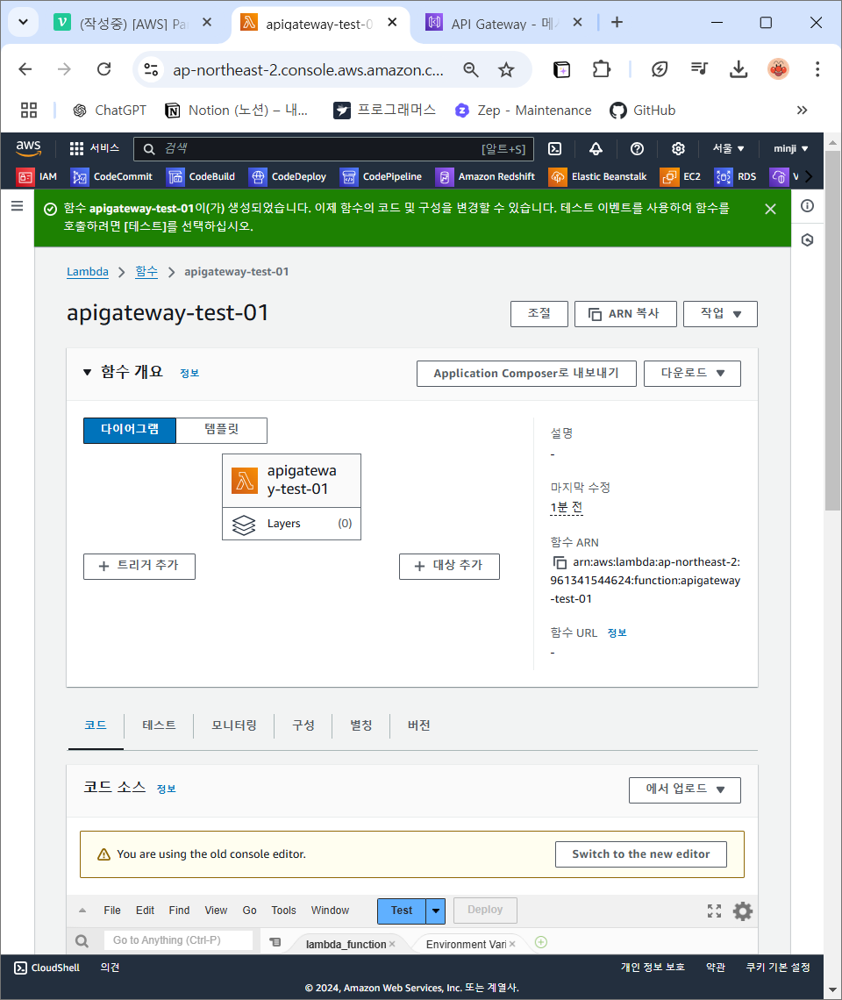Click the editor search magnifier icon
Screen dimensions: 842x1000
pos(82,940)
